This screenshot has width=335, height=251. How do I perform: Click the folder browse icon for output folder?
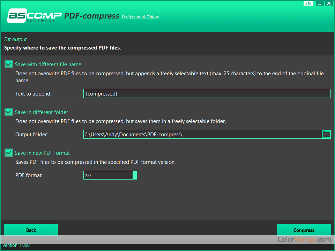click(326, 134)
